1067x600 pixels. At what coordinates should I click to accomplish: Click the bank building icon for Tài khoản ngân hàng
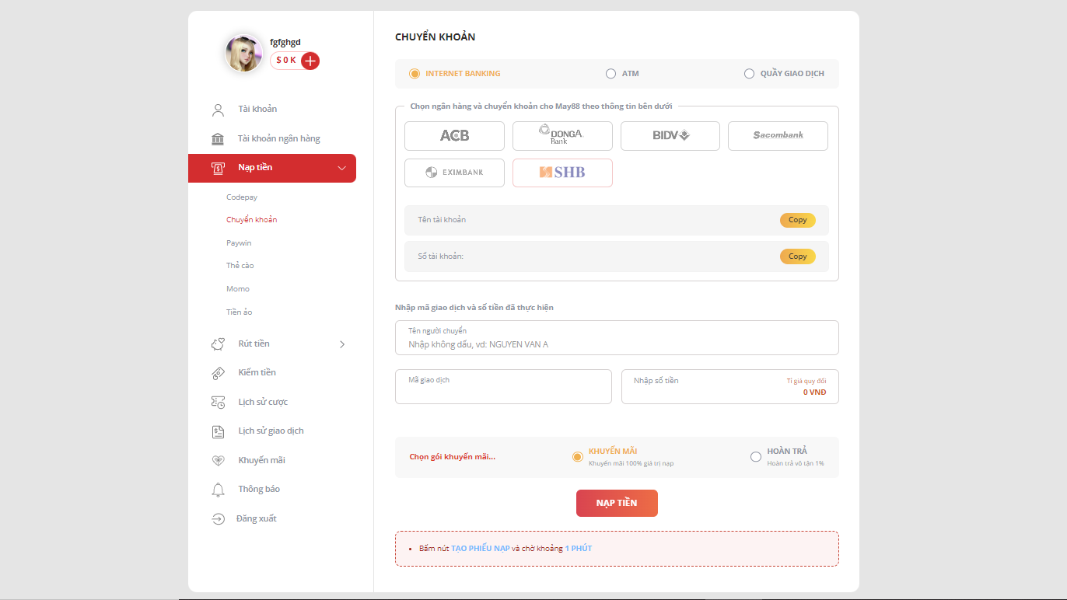coord(218,138)
